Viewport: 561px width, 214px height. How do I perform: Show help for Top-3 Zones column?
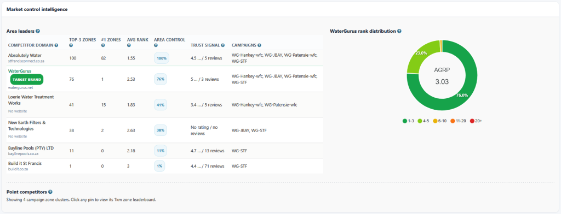(71, 45)
